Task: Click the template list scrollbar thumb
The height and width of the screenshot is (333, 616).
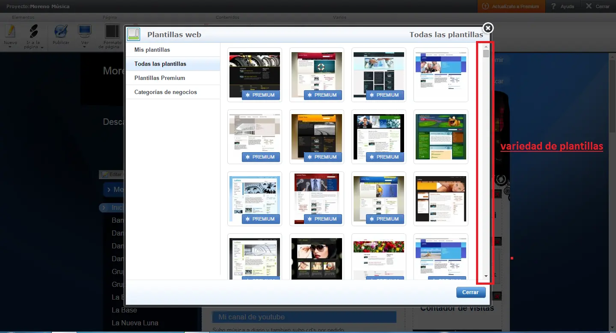Action: 486,53
